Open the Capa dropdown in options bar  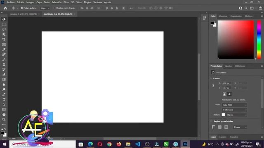point(45,8)
